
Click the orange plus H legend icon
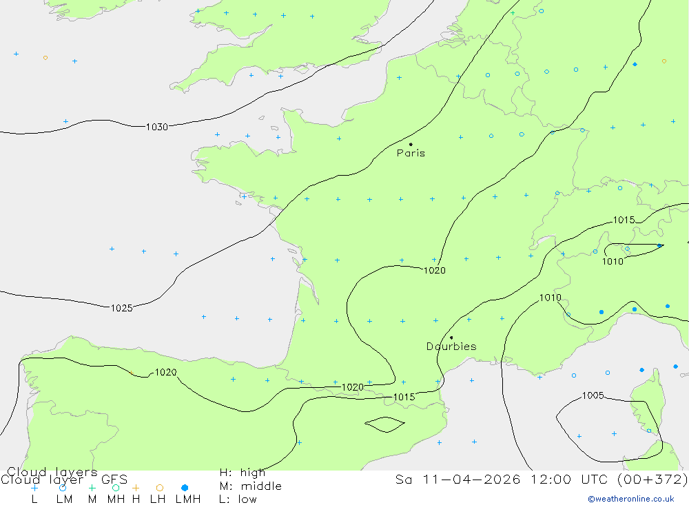tap(136, 488)
